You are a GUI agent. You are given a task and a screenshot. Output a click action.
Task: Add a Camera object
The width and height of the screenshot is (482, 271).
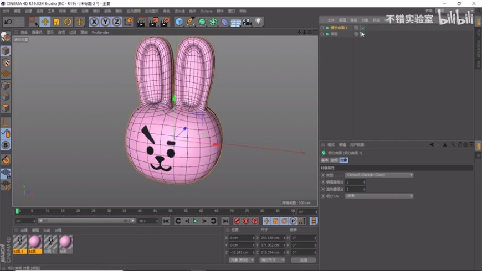click(x=247, y=22)
